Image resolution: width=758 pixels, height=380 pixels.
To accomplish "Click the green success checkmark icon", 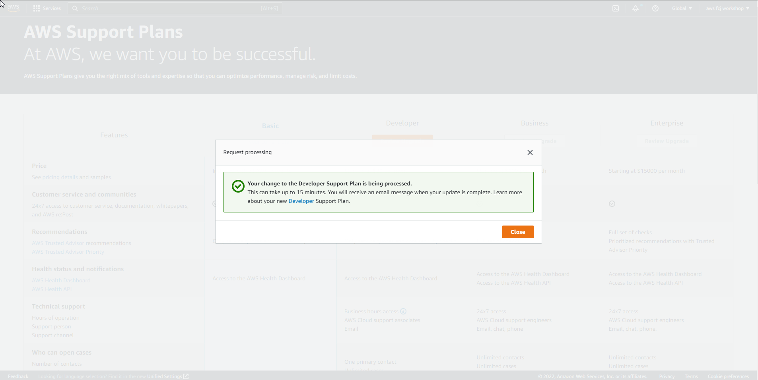I will click(238, 186).
